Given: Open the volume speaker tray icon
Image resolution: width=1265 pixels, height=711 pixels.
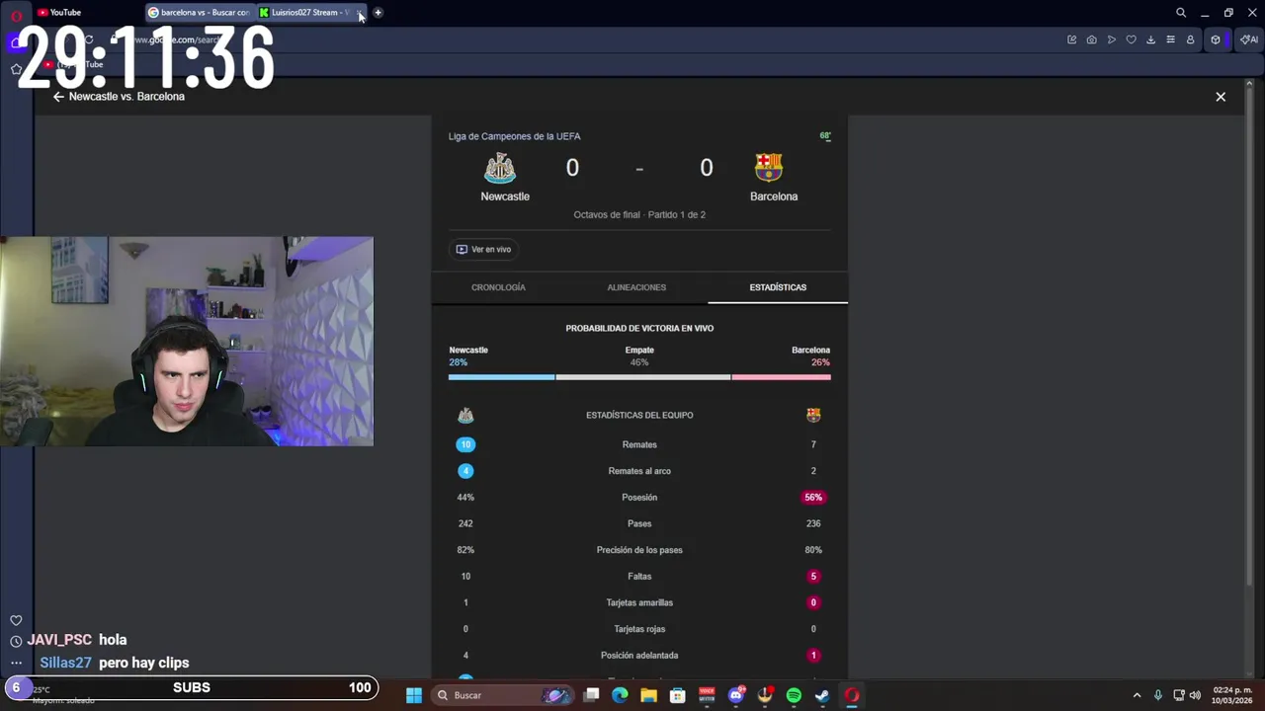Looking at the screenshot, I should coord(1195,695).
